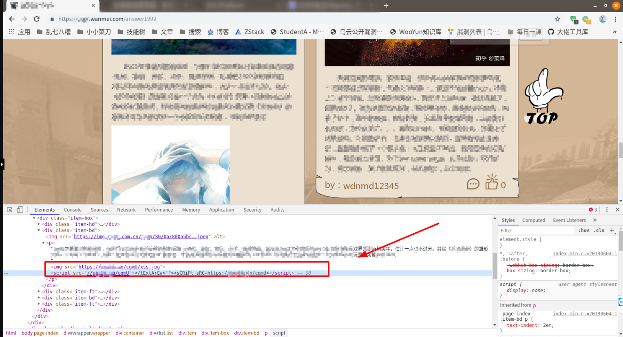Viewport: 623px width, 337px height.
Task: Click the Styles Filter input
Action: [x=536, y=230]
